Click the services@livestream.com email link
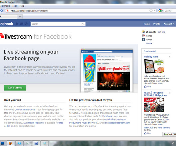The image size is (176, 146). tap(118, 123)
